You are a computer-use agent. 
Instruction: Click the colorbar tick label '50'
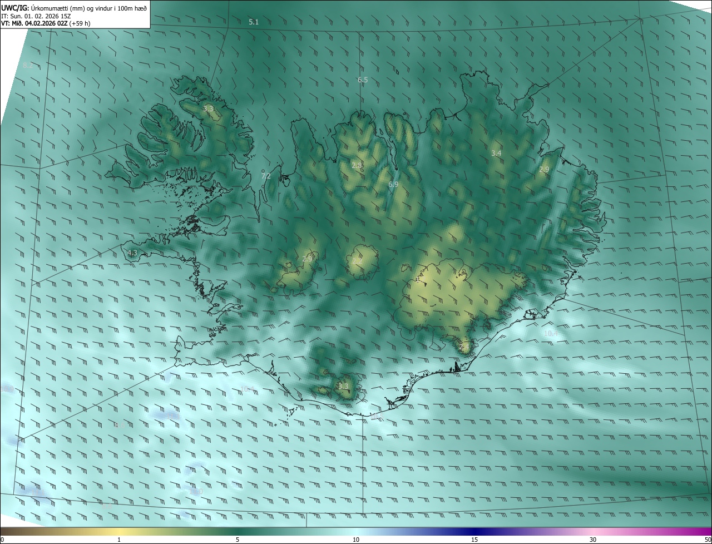pos(708,540)
